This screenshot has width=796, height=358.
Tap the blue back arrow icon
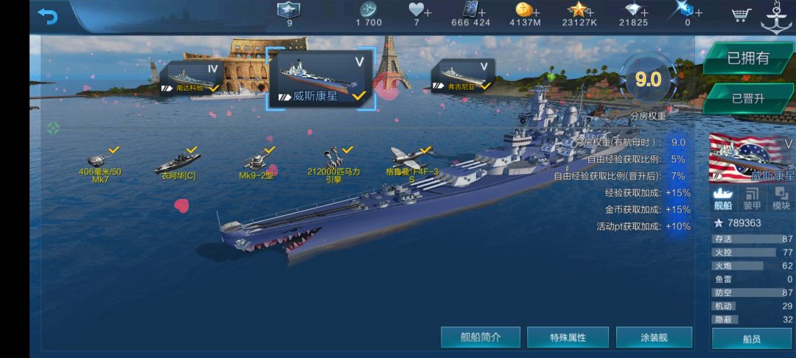(x=48, y=15)
